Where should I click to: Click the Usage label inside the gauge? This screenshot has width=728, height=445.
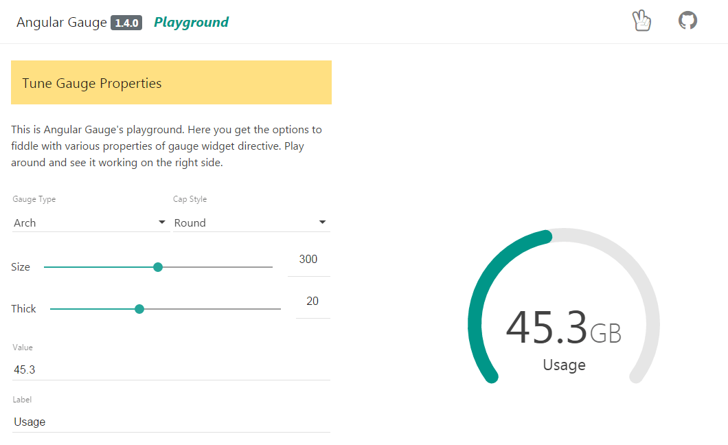click(564, 365)
